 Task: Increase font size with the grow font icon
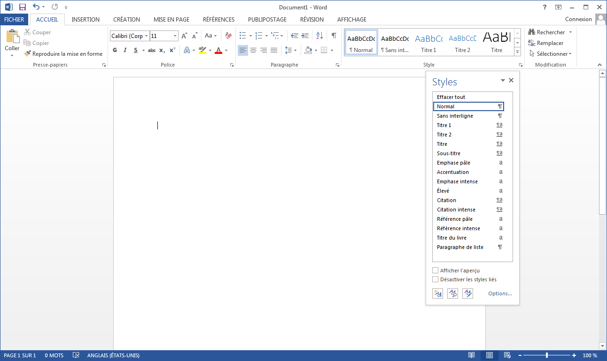pyautogui.click(x=184, y=36)
